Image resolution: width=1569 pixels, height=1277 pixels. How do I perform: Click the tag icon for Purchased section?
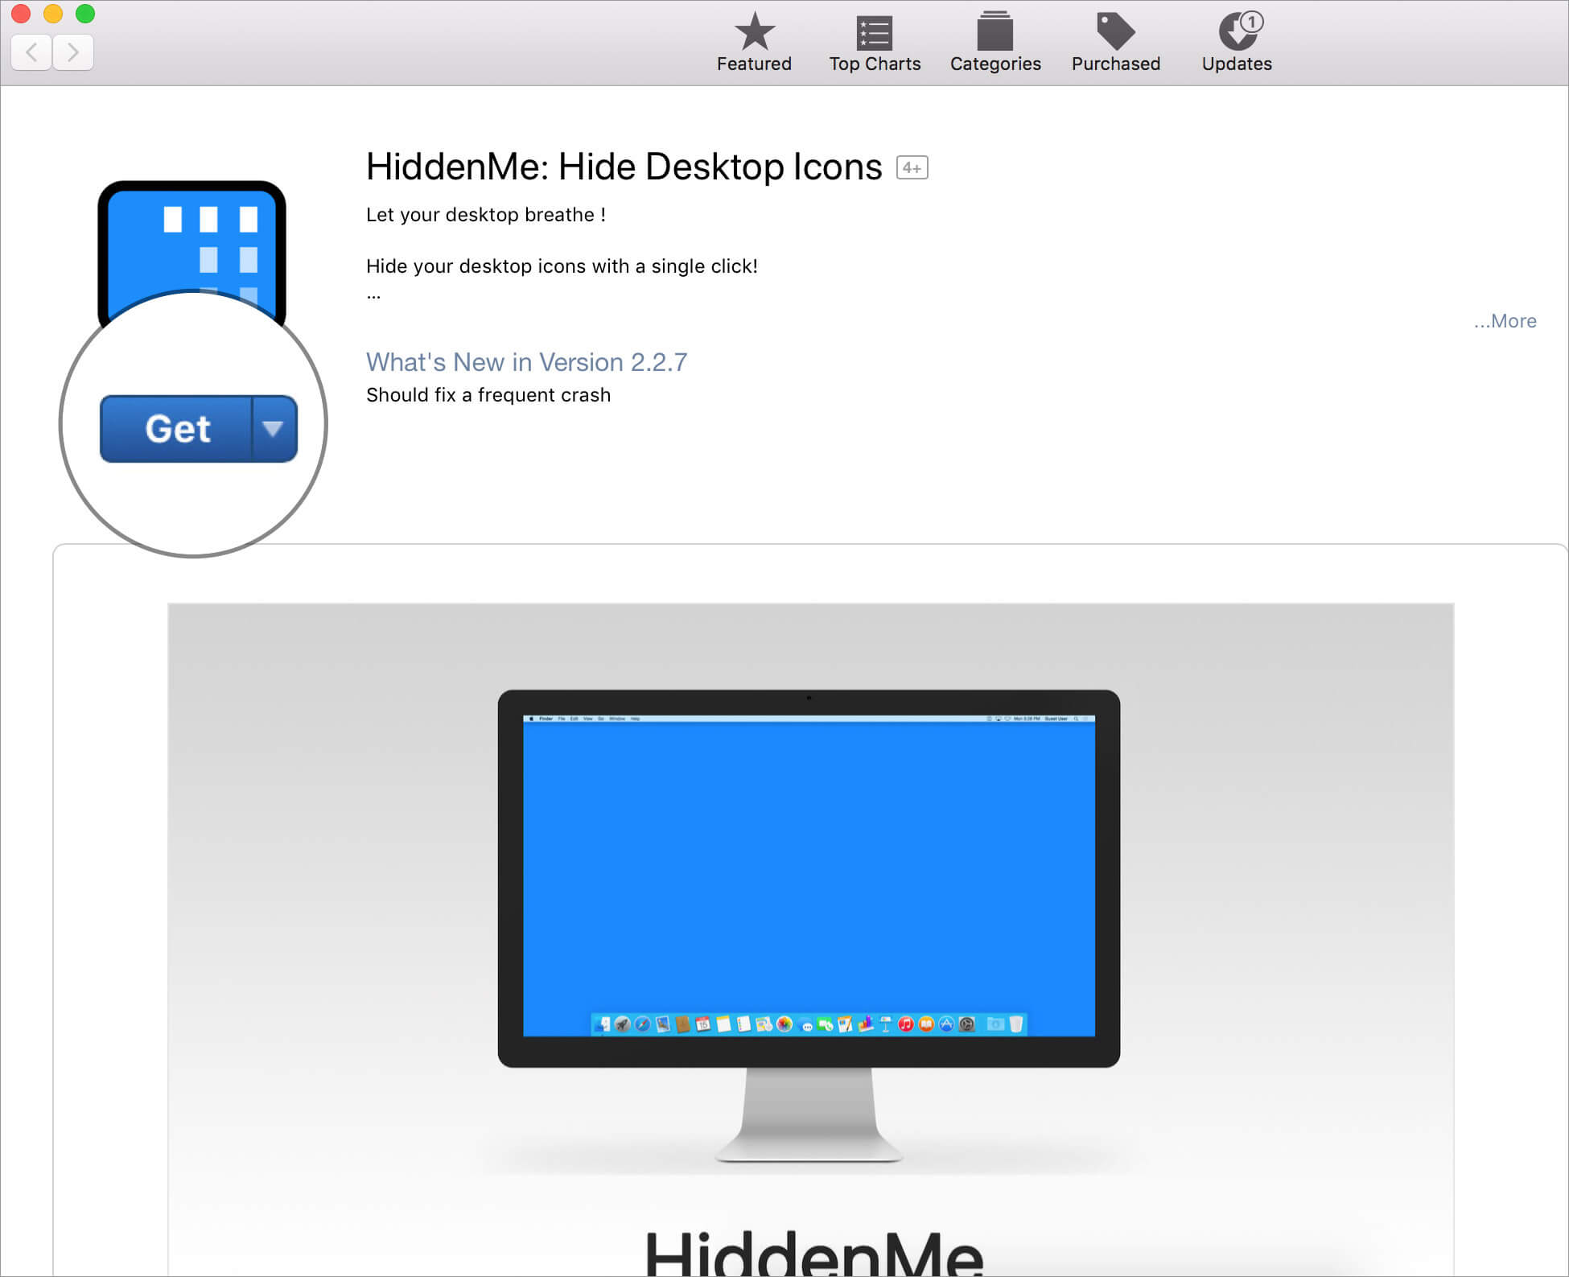pyautogui.click(x=1115, y=30)
